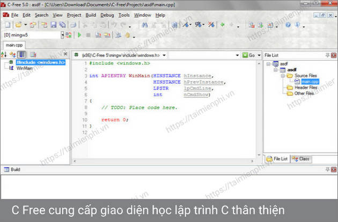Viewport: 338px width, 222px height.
Task: Collapse the asdf workspace tree node
Action: pos(269,63)
